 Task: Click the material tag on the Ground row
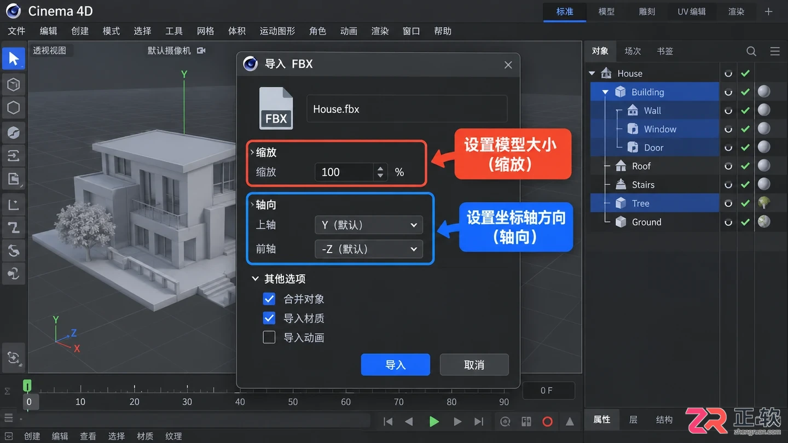764,221
